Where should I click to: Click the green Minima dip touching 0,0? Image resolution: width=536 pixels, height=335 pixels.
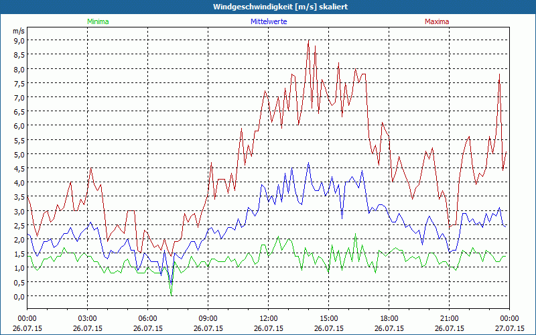(171, 293)
